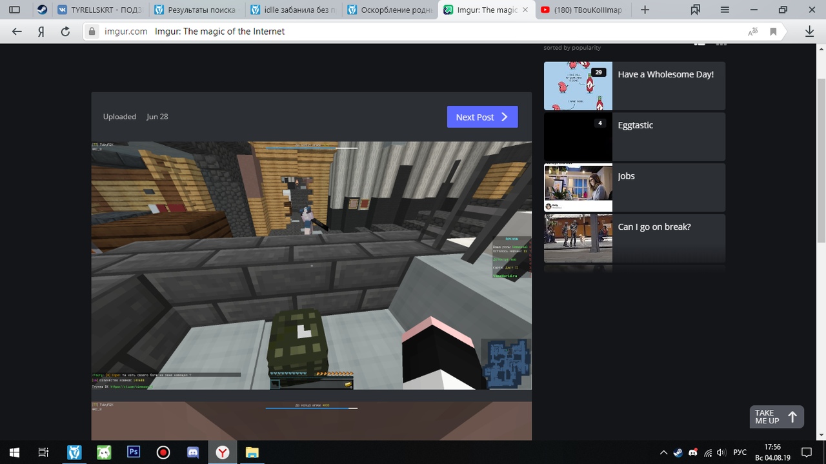The height and width of the screenshot is (464, 826).
Task: Open the Jobs post thumbnail
Action: 578,187
